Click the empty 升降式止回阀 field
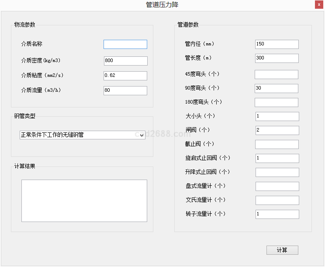325x267 pixels. pyautogui.click(x=277, y=173)
